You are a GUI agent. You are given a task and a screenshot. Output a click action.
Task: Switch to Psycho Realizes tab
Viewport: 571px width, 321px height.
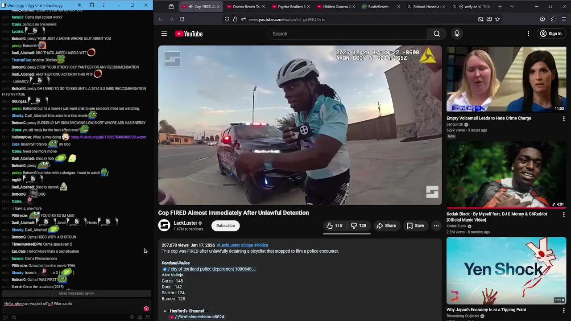291,7
